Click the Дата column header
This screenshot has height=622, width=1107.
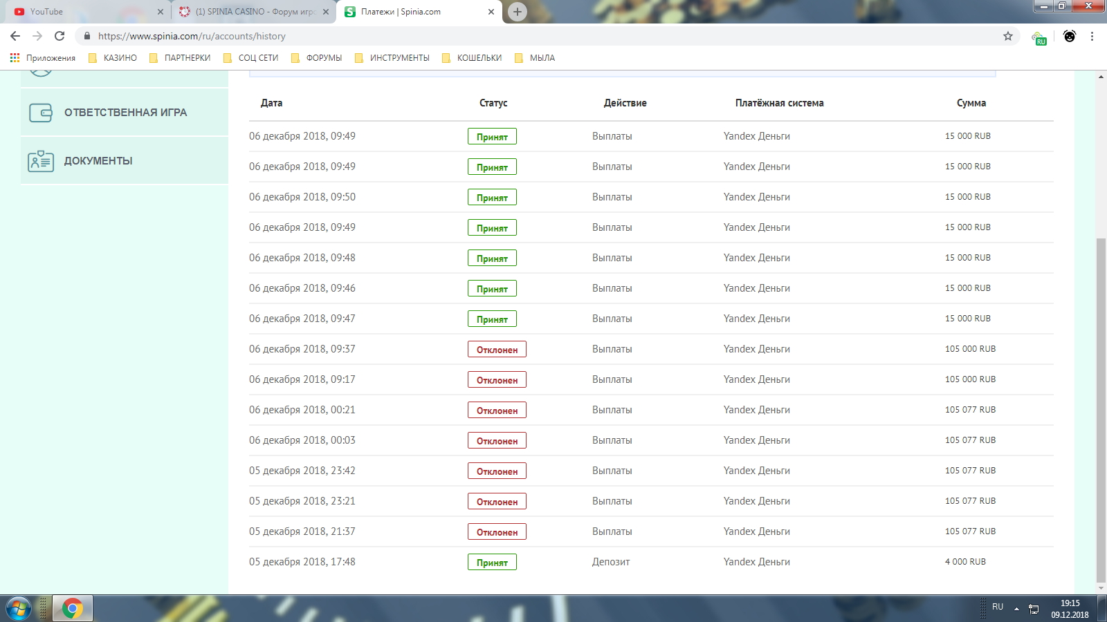pos(271,103)
